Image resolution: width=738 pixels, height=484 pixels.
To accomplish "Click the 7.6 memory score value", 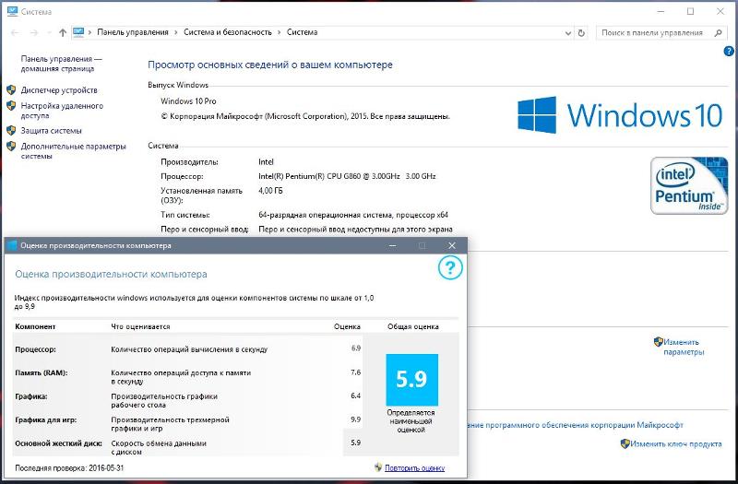I will click(356, 372).
